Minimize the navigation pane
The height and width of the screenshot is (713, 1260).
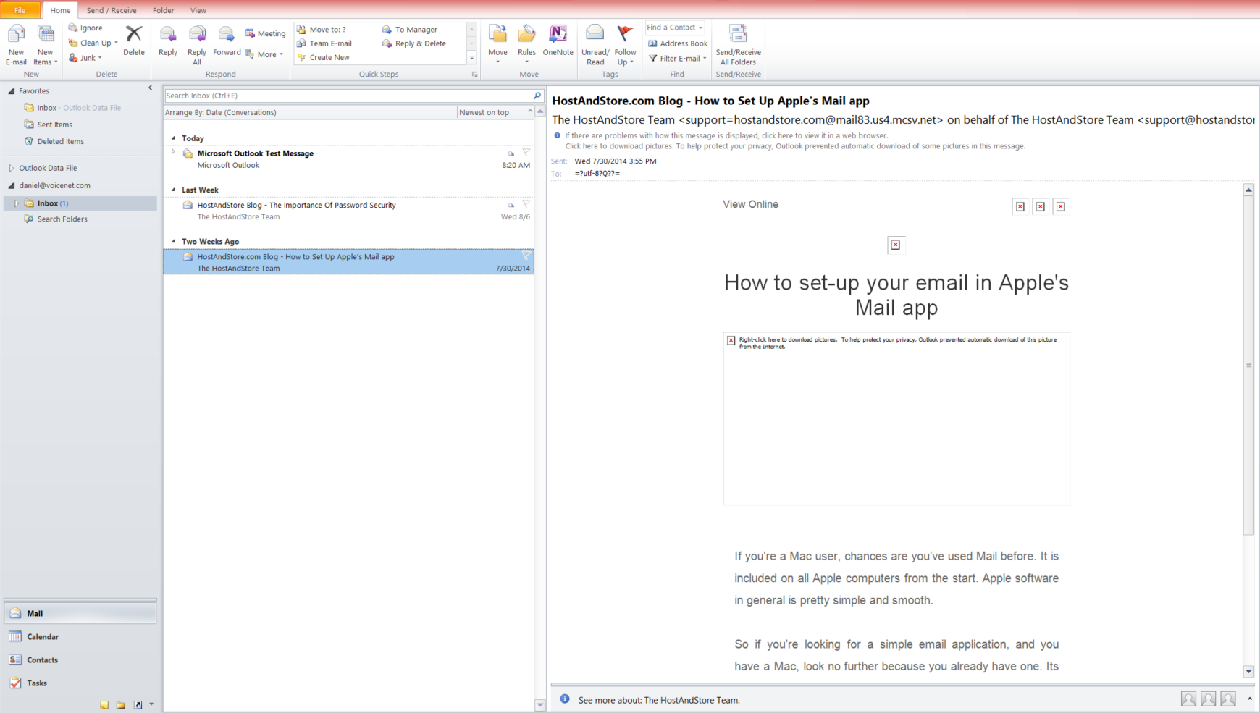point(151,88)
